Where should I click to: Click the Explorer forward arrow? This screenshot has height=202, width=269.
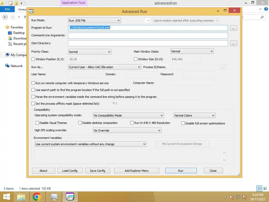pyautogui.click(x=13, y=17)
